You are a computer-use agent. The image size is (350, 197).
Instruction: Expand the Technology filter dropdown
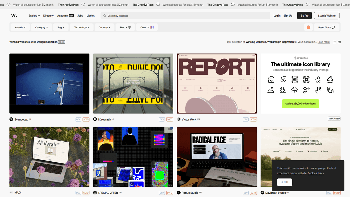click(81, 27)
